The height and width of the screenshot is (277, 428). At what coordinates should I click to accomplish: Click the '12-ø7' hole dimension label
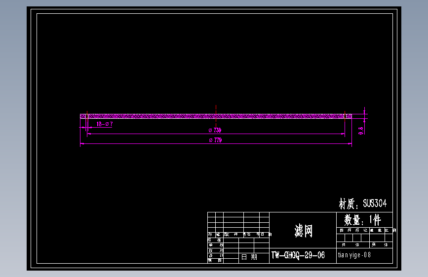105,124
